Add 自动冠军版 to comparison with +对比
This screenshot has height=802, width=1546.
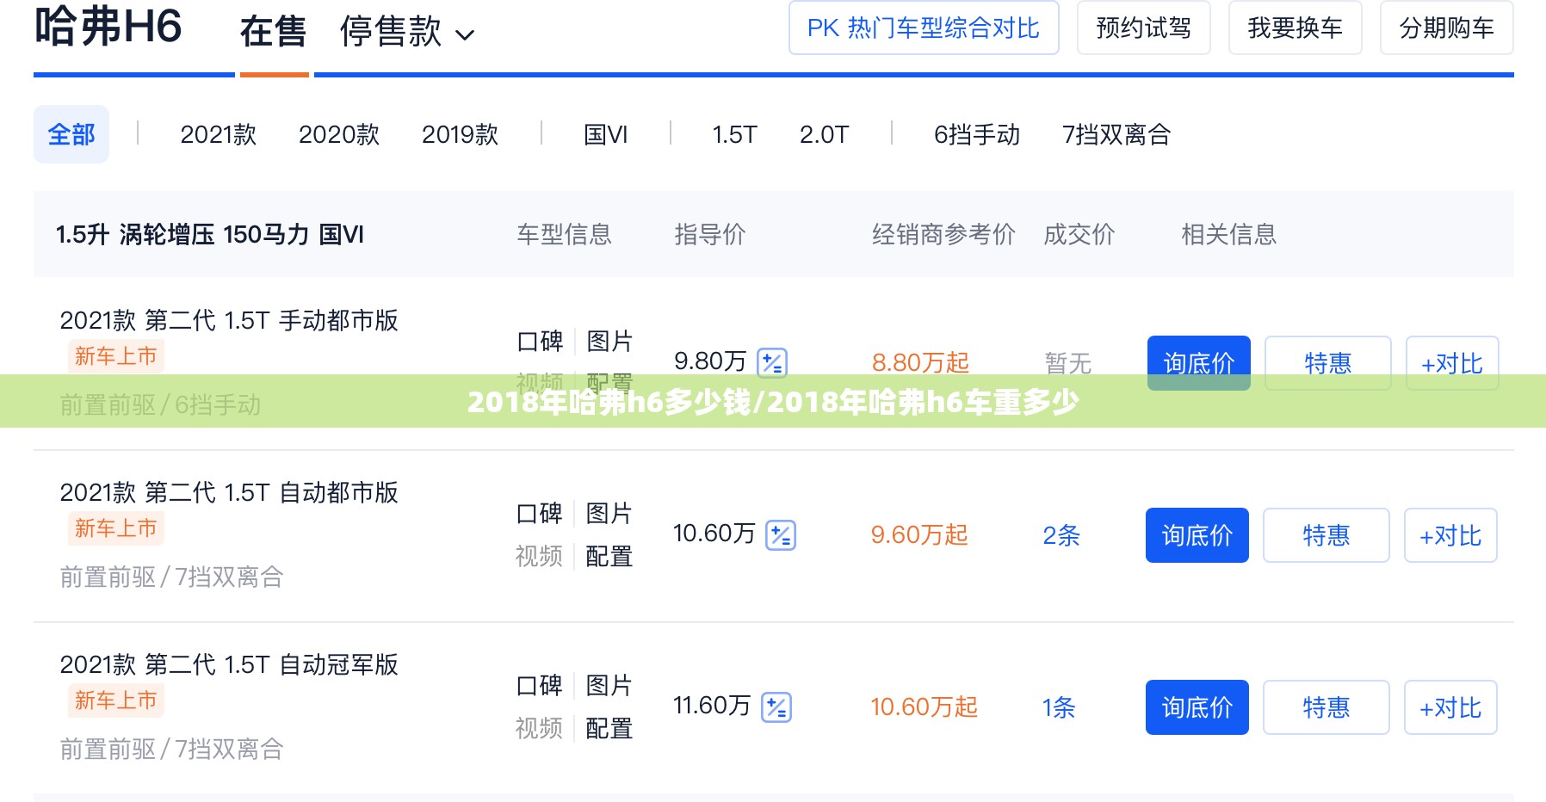1450,707
